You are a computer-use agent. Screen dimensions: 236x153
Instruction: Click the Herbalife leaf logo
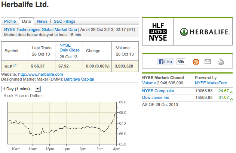[x=184, y=32]
